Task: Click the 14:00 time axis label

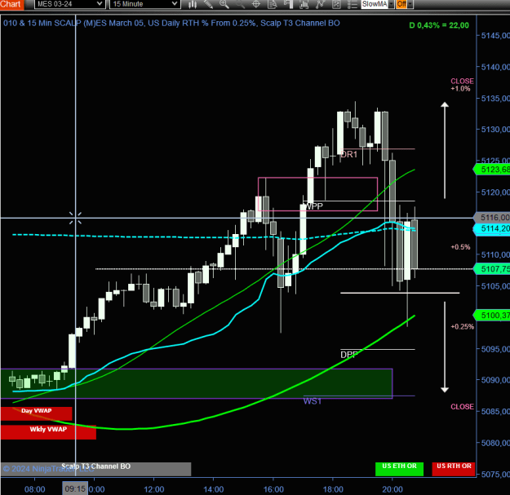Action: [x=213, y=489]
